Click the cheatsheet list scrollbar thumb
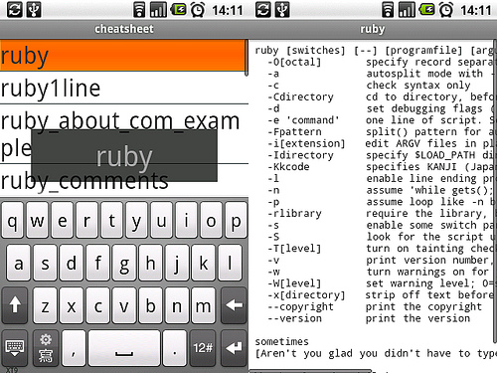Screen dimensions: 497x373 tap(247, 58)
